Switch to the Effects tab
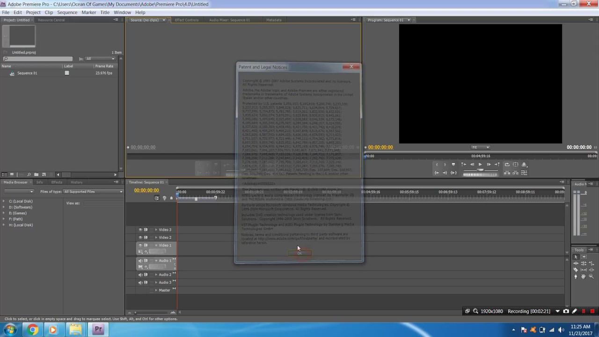This screenshot has width=599, height=337. [57, 182]
